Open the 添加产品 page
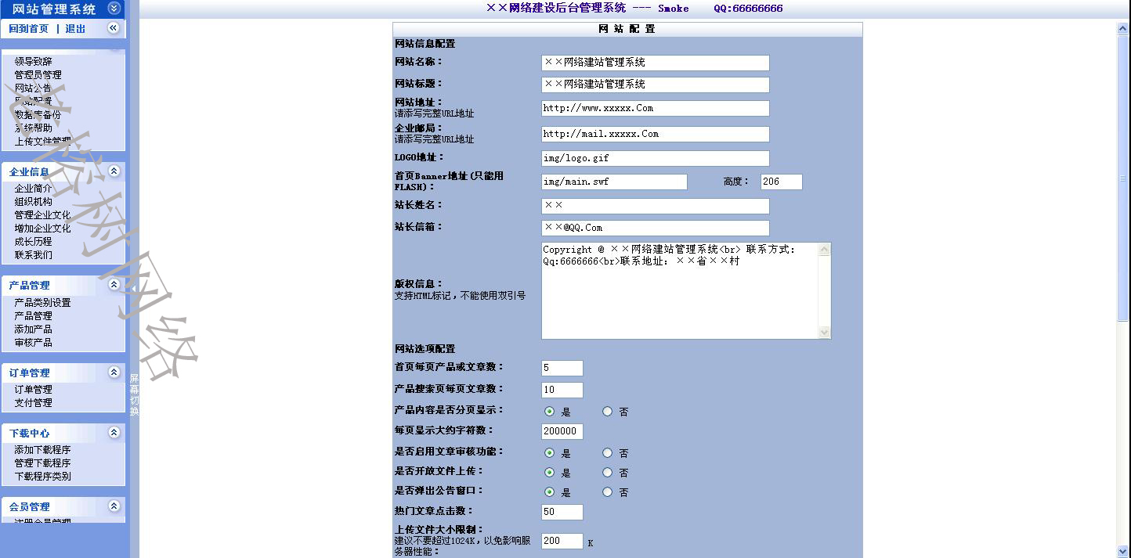 click(x=33, y=329)
